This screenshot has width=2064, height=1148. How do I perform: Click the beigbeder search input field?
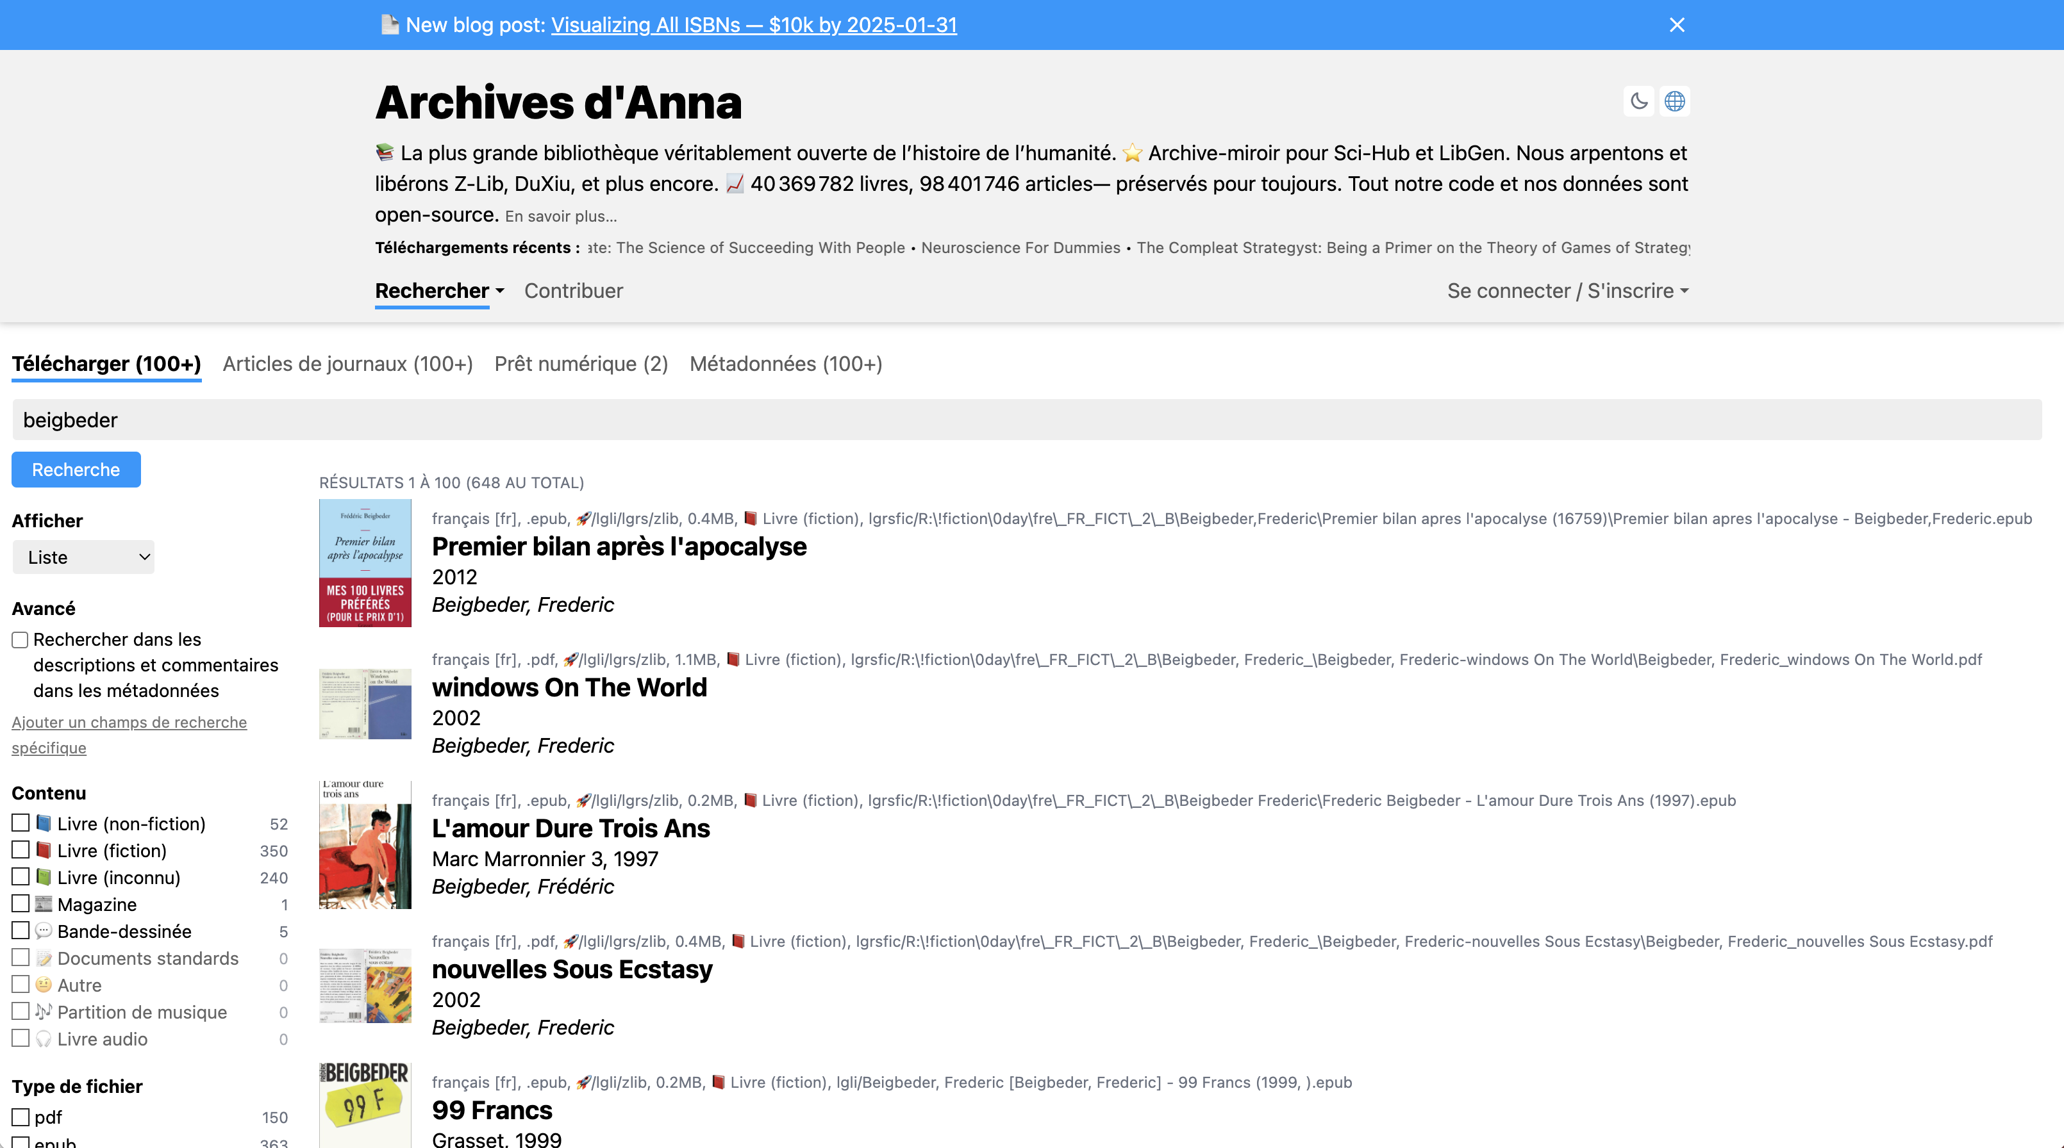1026,420
